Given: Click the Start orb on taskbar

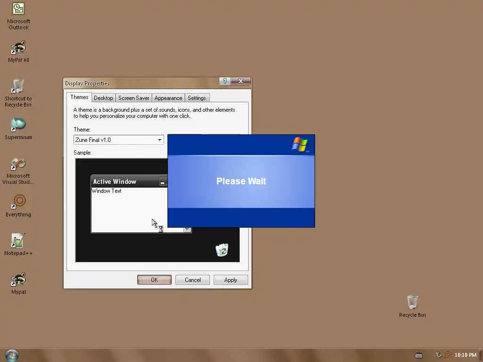Looking at the screenshot, I should click(12, 355).
